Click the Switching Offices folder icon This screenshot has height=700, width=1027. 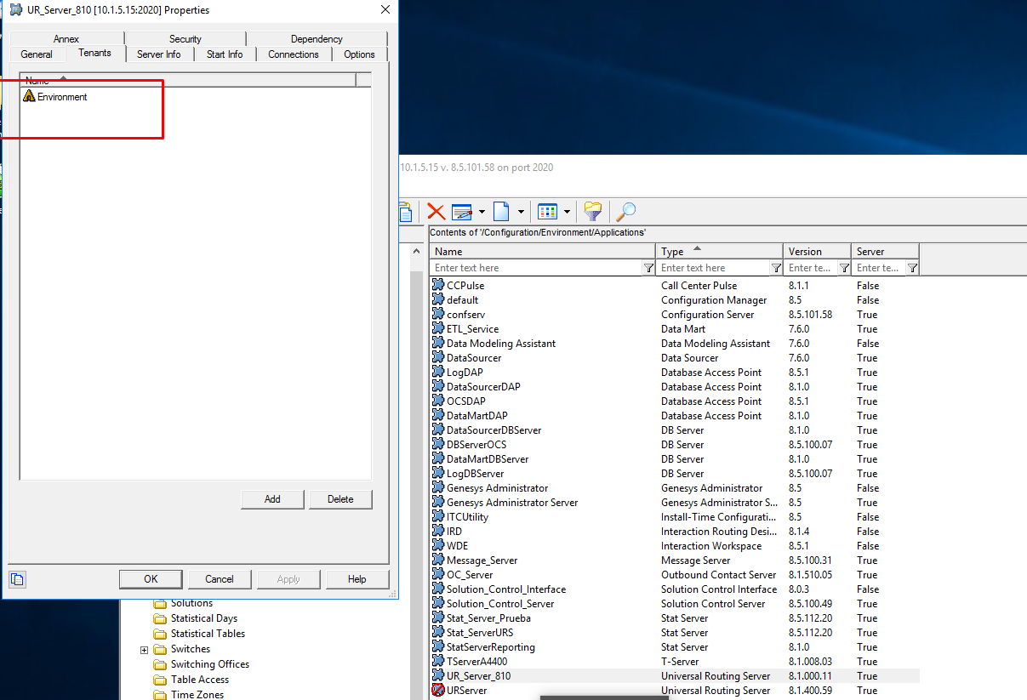click(160, 664)
